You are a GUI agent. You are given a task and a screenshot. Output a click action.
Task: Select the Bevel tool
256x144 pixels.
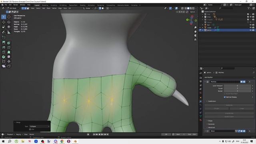click(4, 48)
